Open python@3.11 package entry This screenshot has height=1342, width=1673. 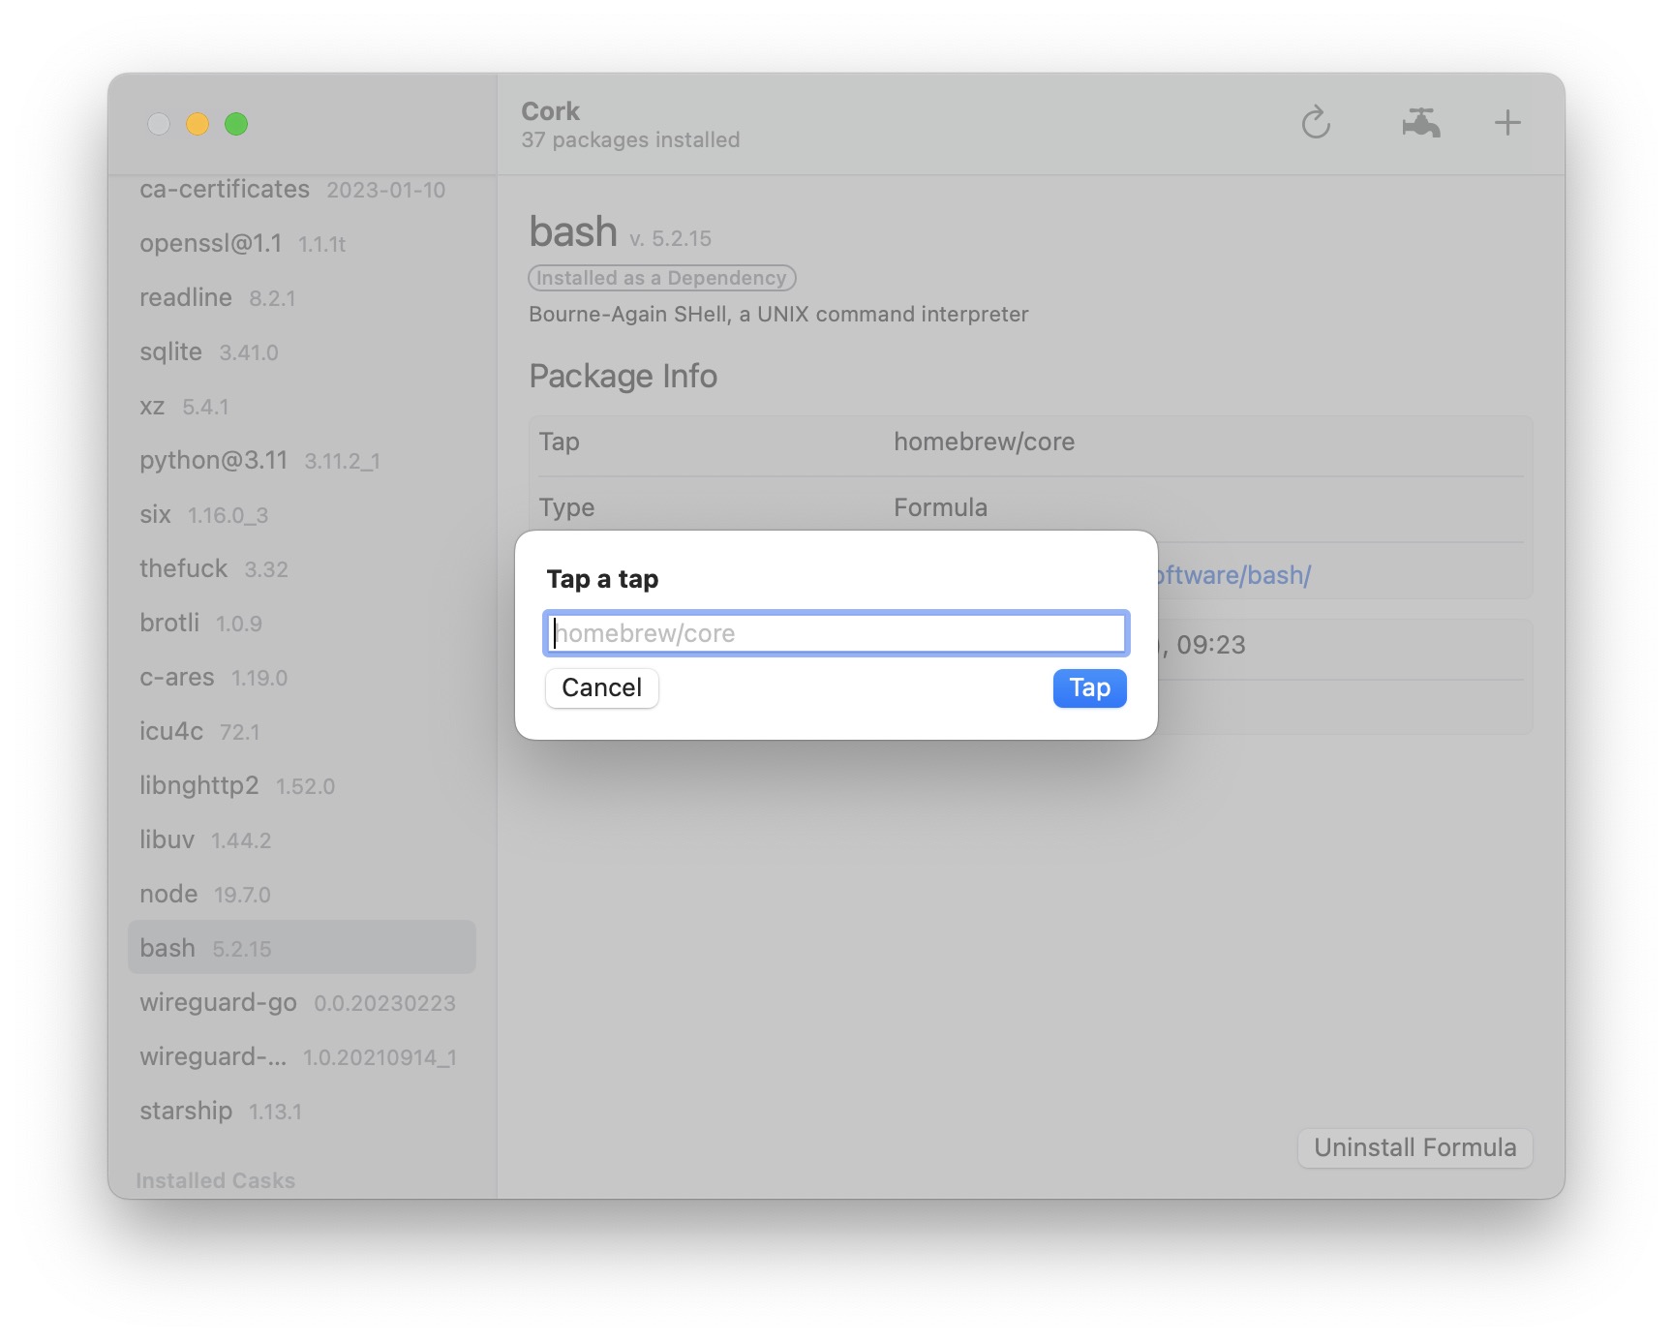coord(302,460)
